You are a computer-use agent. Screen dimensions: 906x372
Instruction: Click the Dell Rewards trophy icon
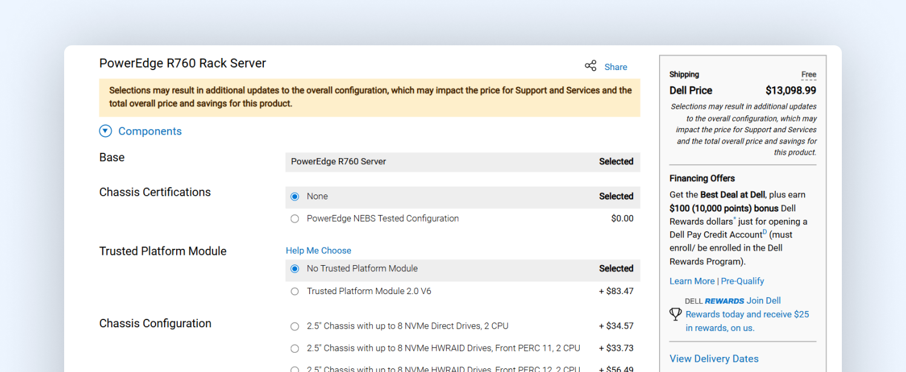click(x=675, y=314)
